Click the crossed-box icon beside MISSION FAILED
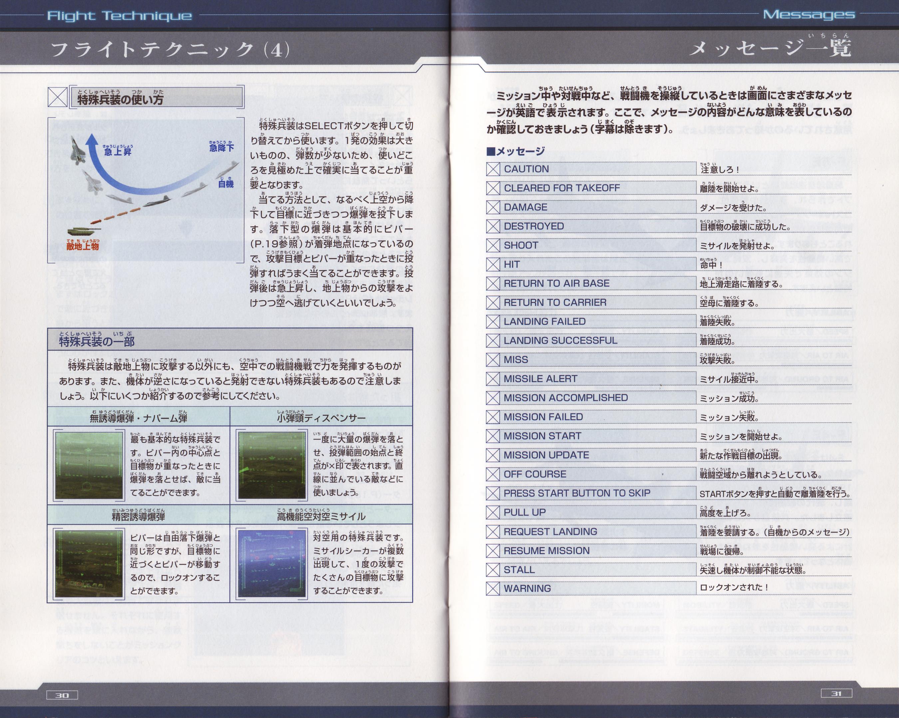This screenshot has height=718, width=899. (x=493, y=417)
